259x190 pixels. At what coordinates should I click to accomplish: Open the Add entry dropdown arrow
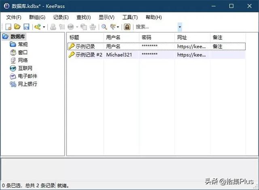[x=44, y=27]
